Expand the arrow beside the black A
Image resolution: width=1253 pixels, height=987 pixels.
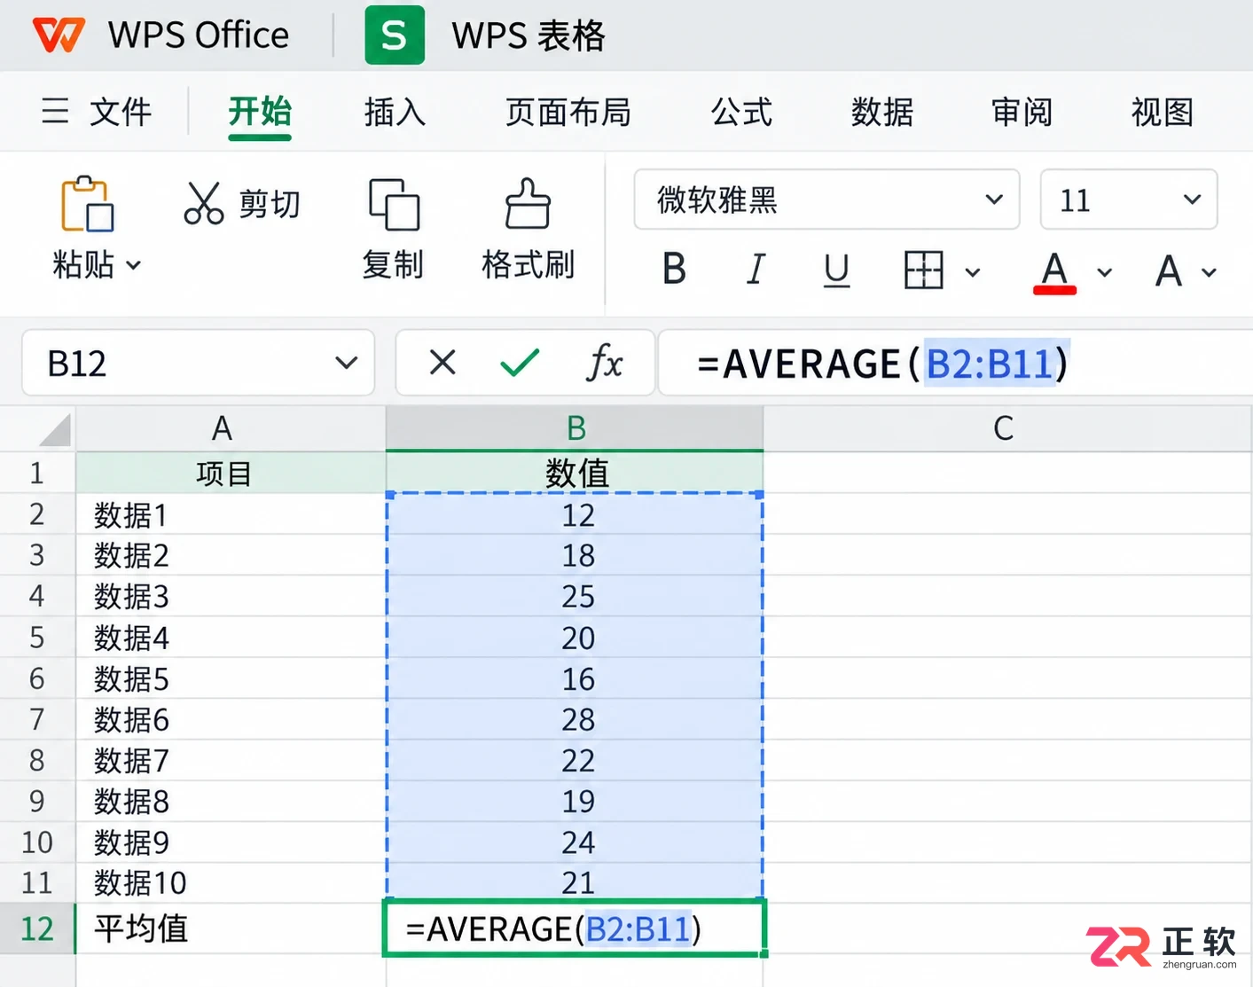[x=1210, y=272]
